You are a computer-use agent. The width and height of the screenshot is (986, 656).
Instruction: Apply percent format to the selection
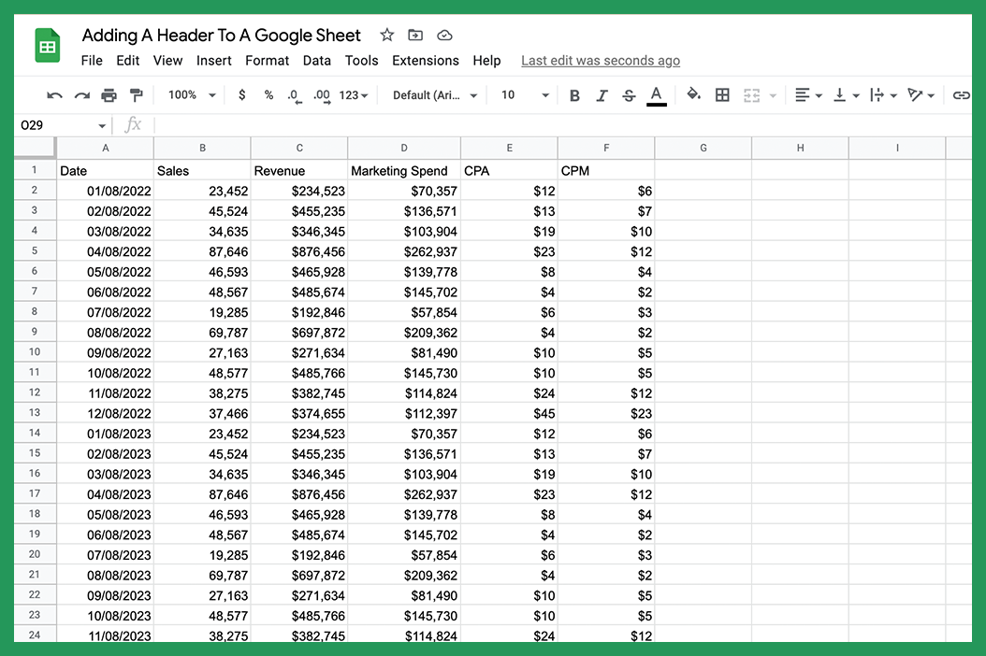coord(268,94)
